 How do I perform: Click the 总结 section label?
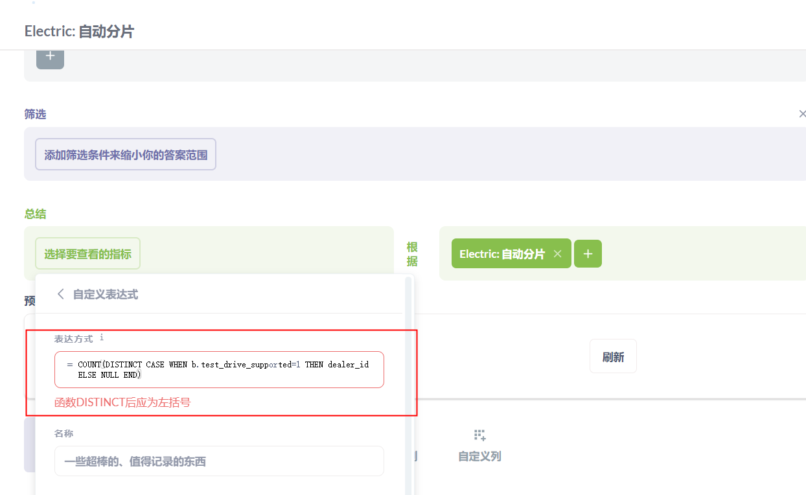point(35,214)
